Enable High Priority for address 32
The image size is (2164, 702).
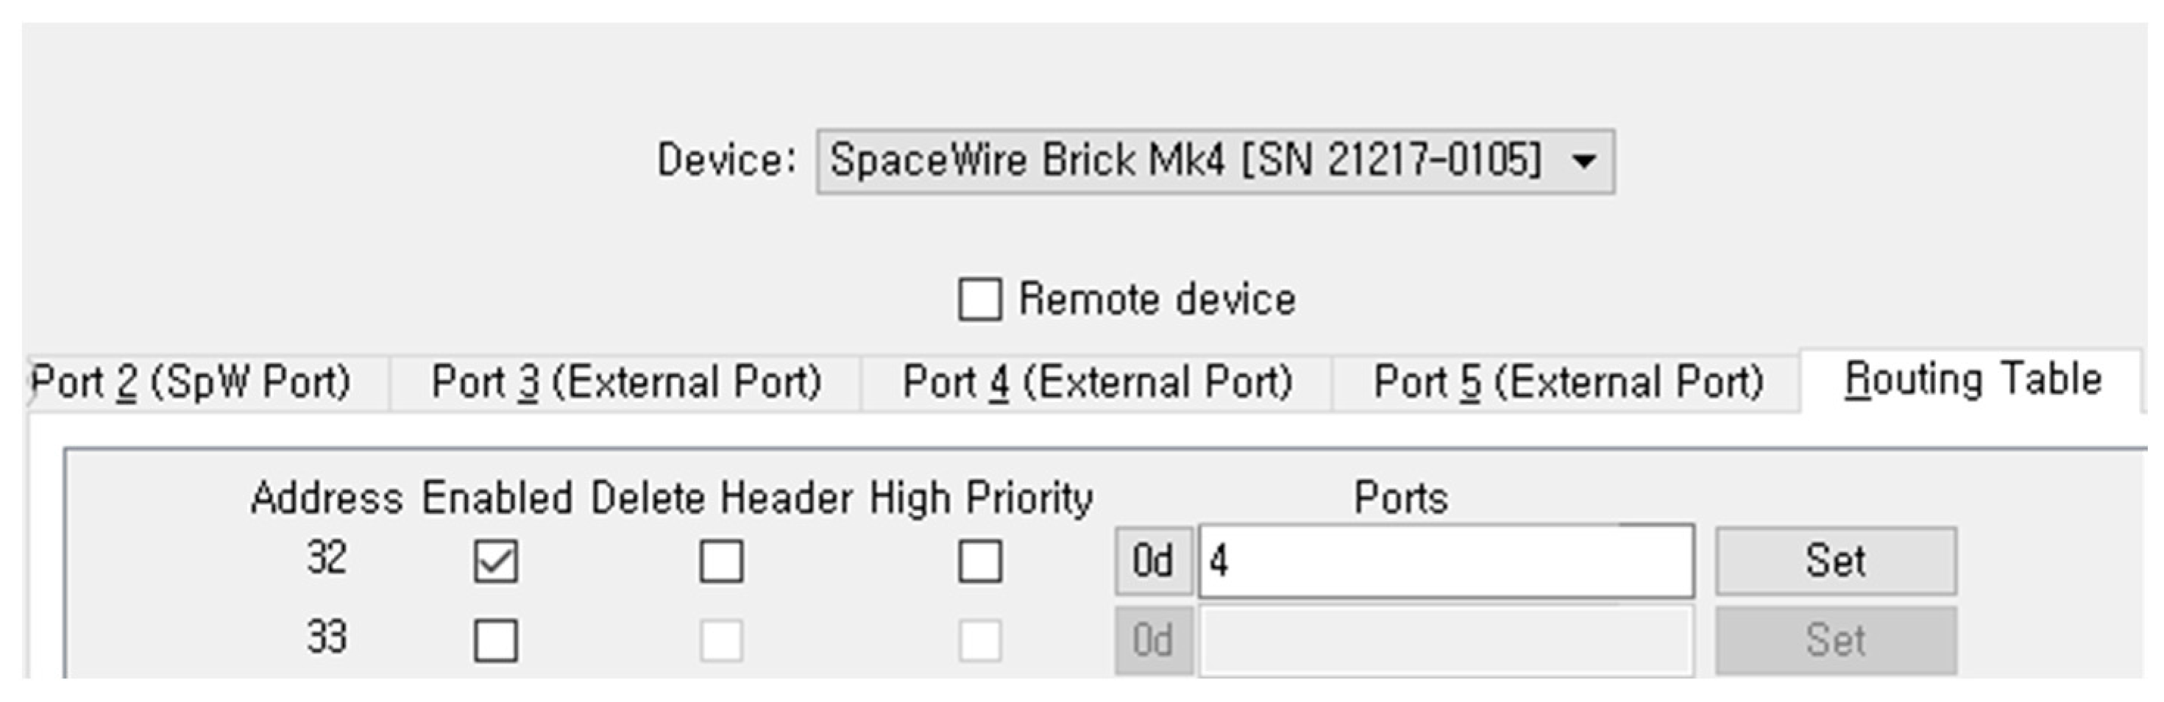979,561
